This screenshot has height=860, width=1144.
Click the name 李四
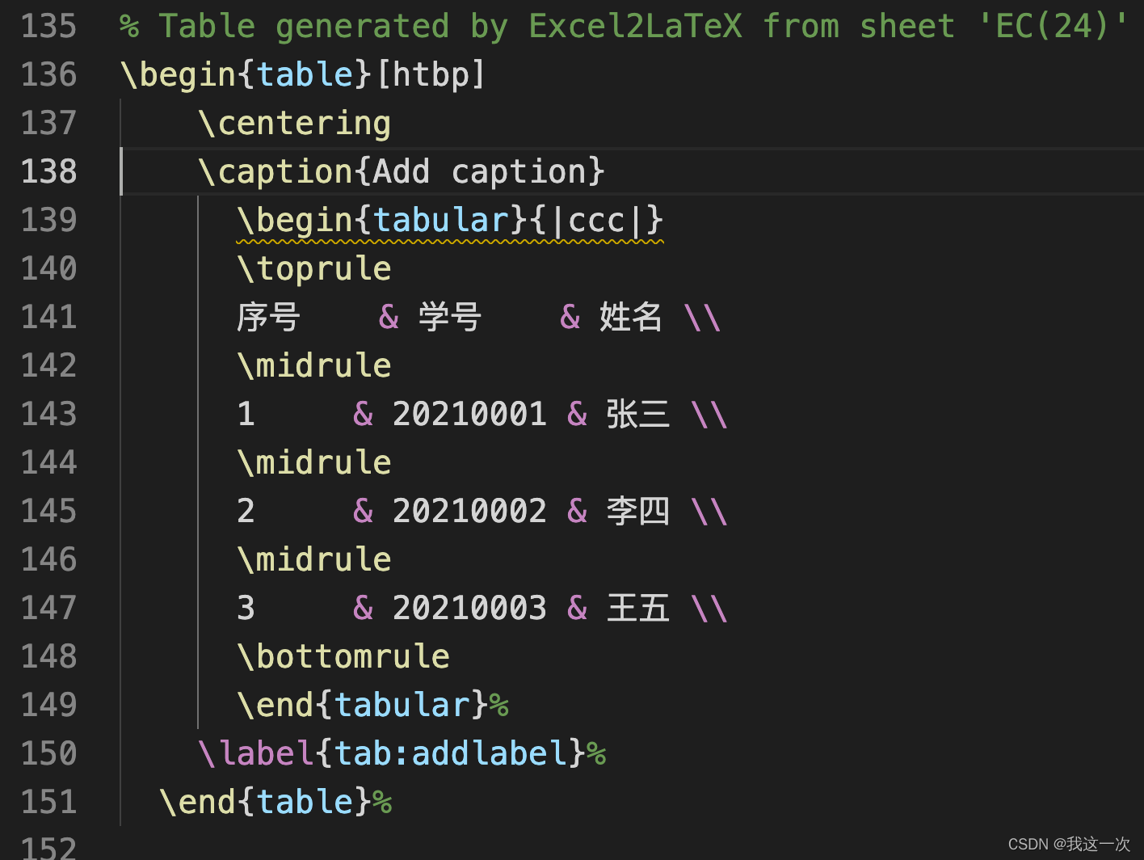click(x=638, y=511)
